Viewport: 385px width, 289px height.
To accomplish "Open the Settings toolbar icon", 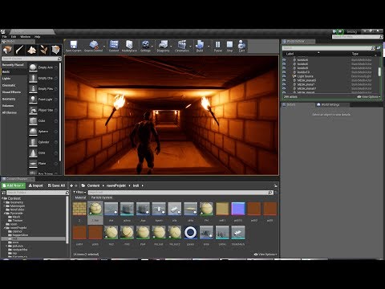I will point(145,45).
